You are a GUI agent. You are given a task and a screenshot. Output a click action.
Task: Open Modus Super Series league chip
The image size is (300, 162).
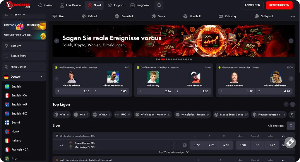(231, 115)
